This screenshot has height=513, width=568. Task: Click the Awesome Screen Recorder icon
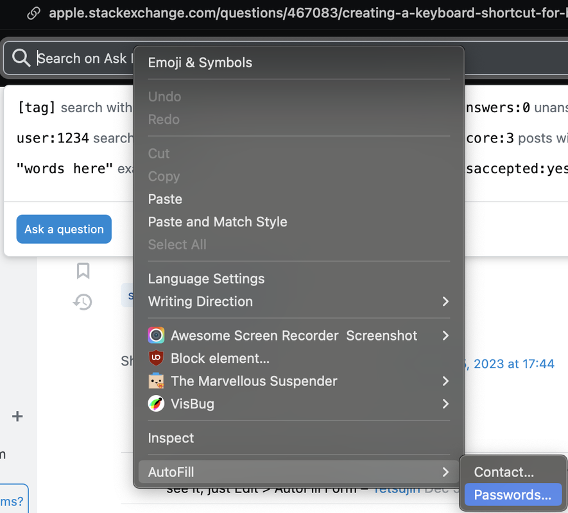[x=156, y=335]
